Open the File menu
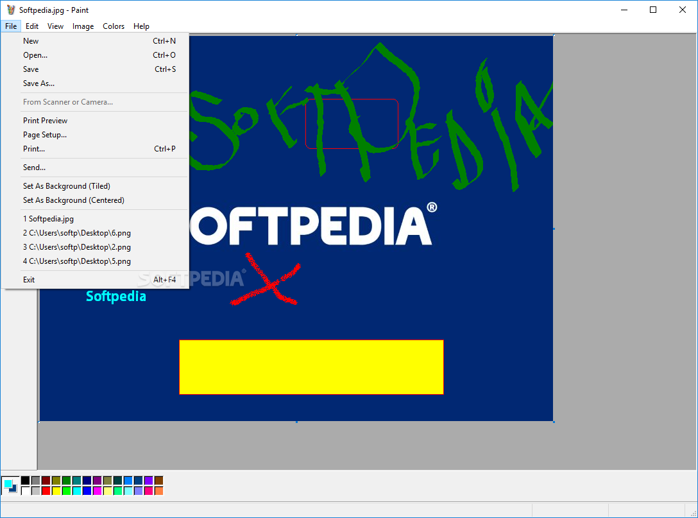Screen dimensions: 698x518 click(11, 26)
